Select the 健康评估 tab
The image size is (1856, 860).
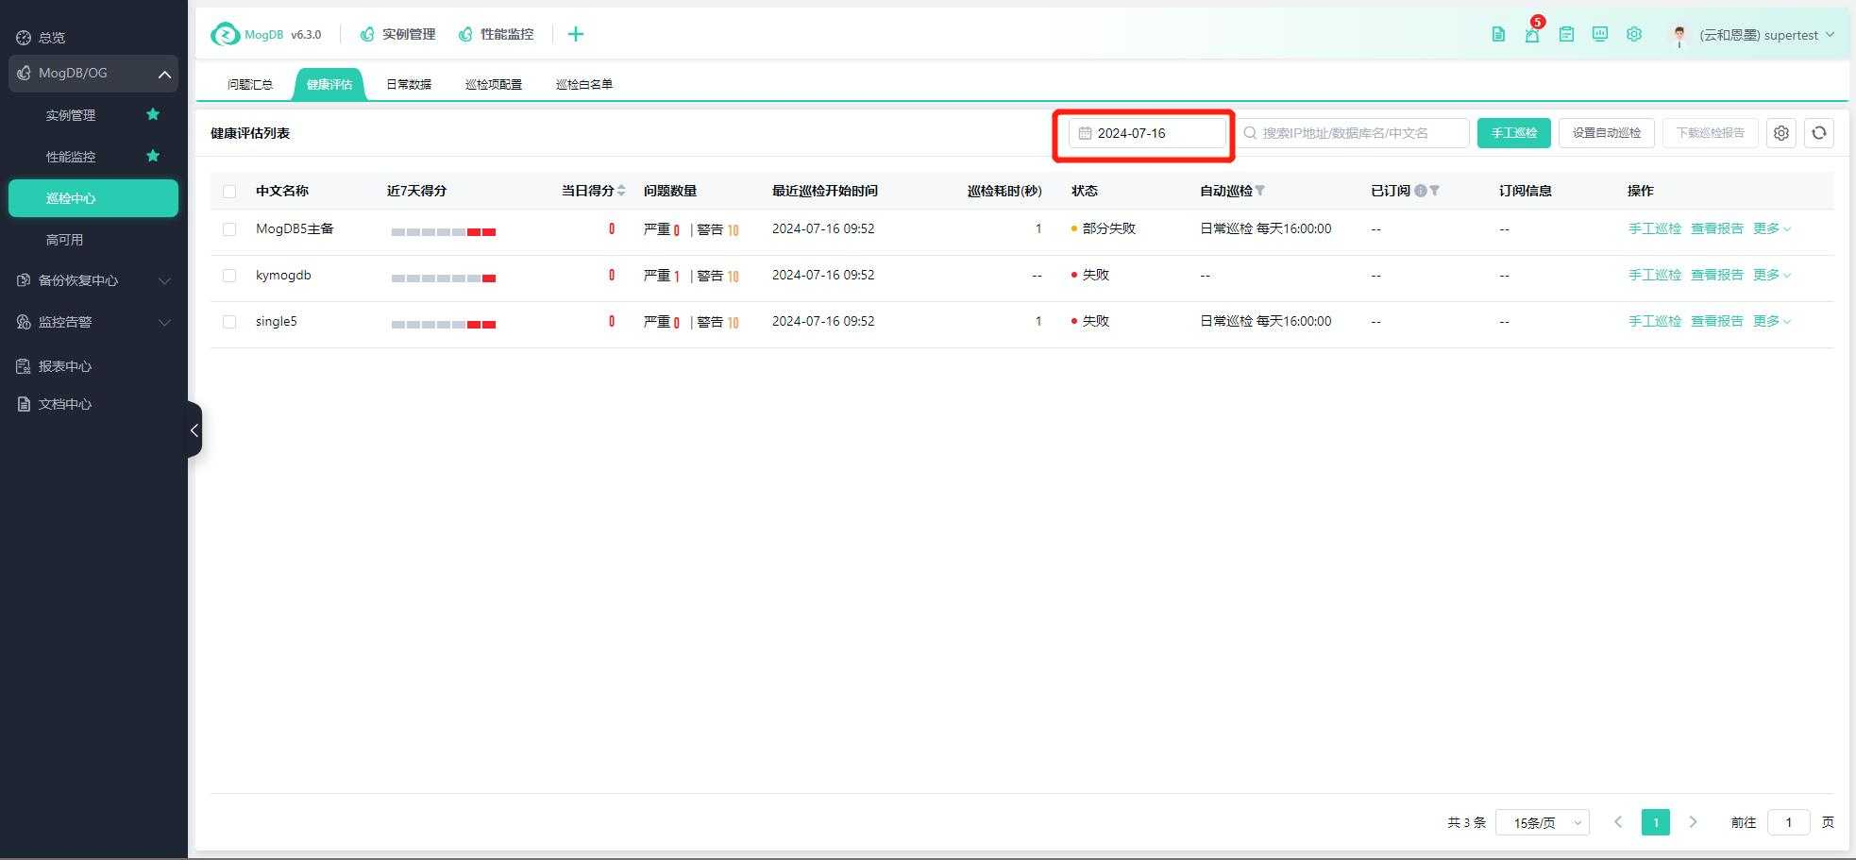(x=329, y=84)
